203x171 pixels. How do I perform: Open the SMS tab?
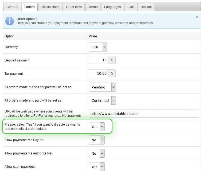[x=131, y=7]
